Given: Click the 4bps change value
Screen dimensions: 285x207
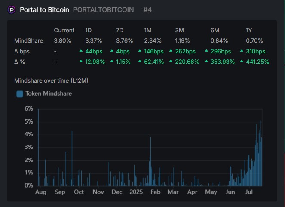Looking at the screenshot, I should point(123,52).
